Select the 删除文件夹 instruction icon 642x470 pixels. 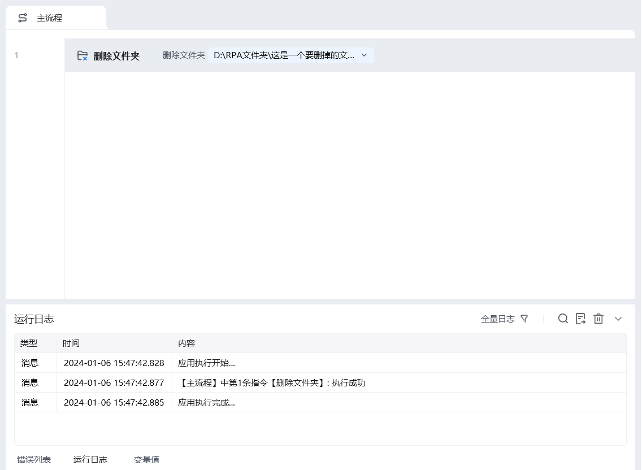click(x=83, y=56)
